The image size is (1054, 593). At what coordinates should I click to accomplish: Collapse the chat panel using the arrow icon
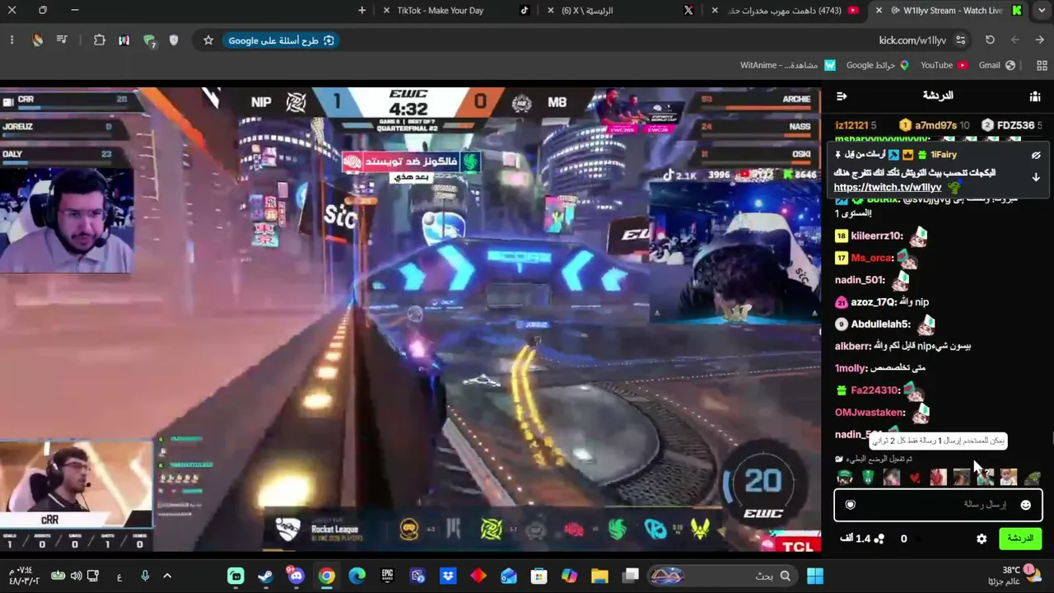point(842,96)
